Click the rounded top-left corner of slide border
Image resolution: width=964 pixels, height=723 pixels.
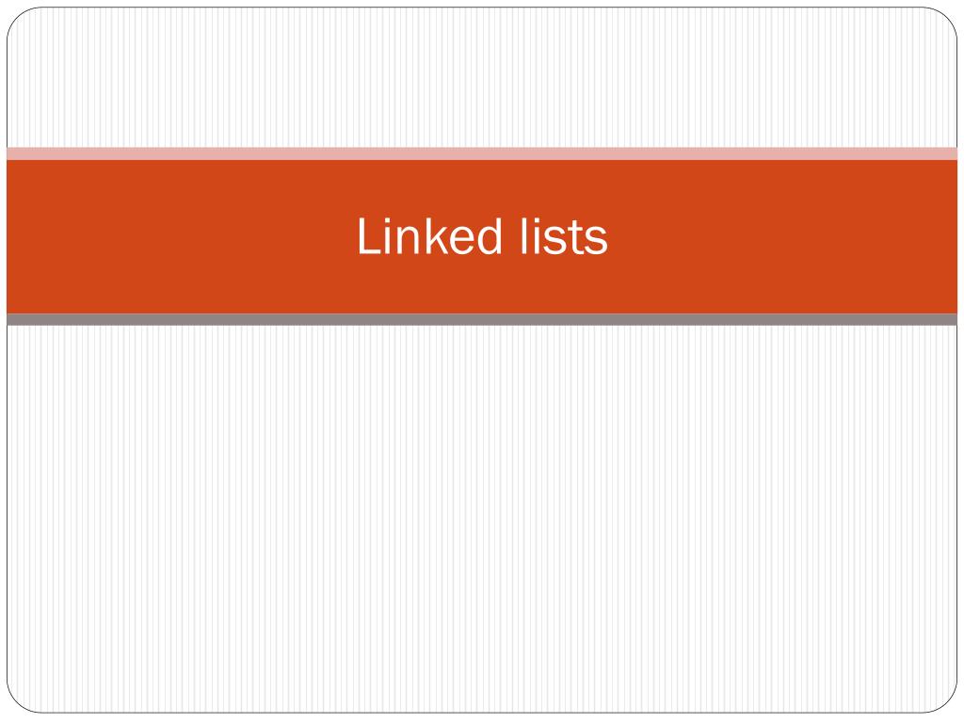pyautogui.click(x=17, y=18)
